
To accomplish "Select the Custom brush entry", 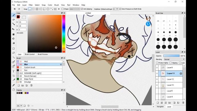I will click(x=39, y=67).
